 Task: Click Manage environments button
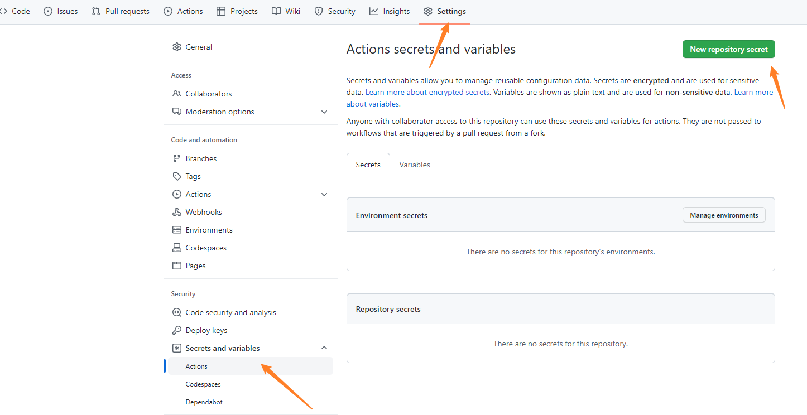[x=724, y=215]
